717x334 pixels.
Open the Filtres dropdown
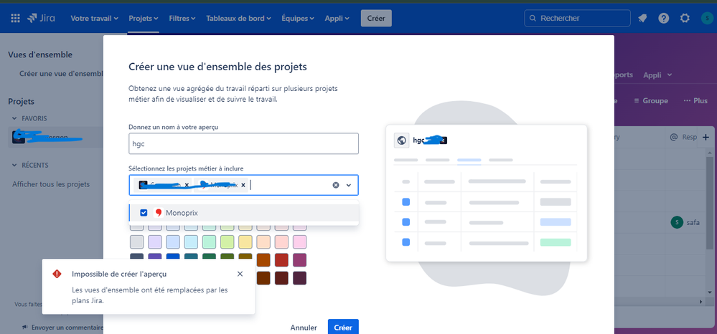pos(182,18)
